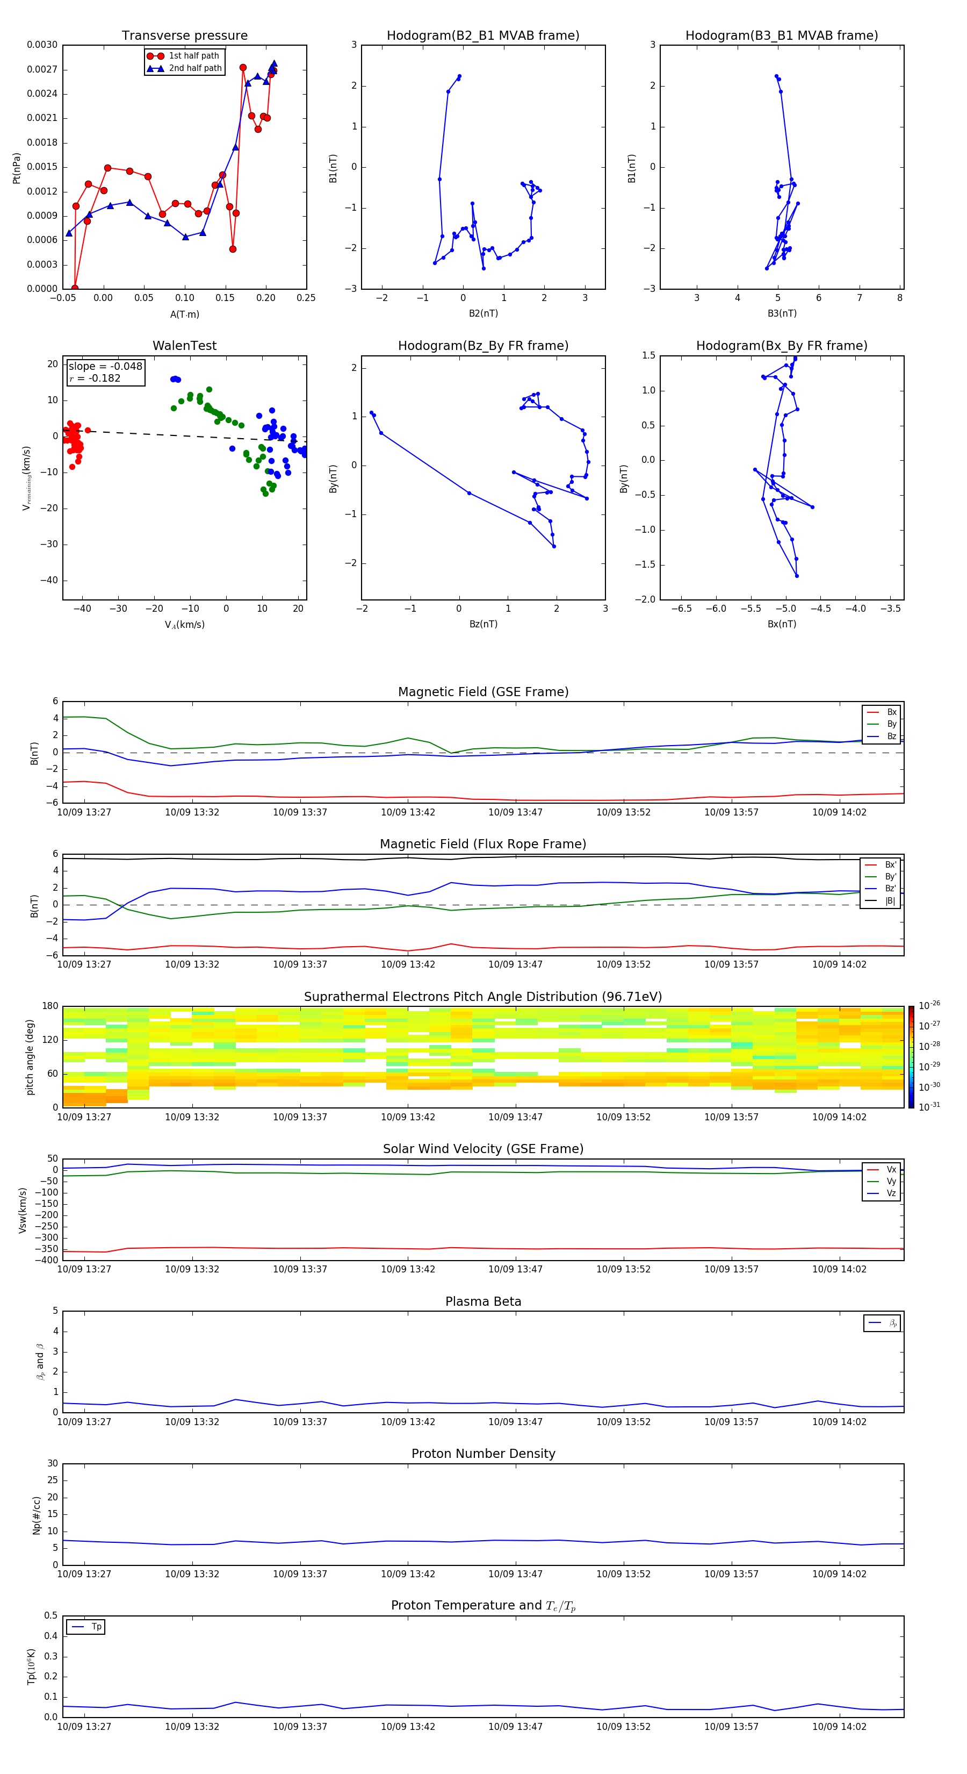
Task: Click the V_remaining(km/s) y-axis label
Action: pos(26,478)
